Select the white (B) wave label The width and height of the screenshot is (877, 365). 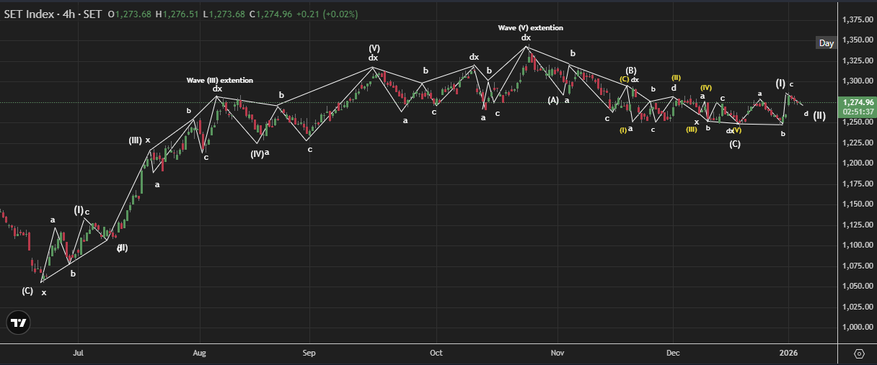click(x=630, y=71)
